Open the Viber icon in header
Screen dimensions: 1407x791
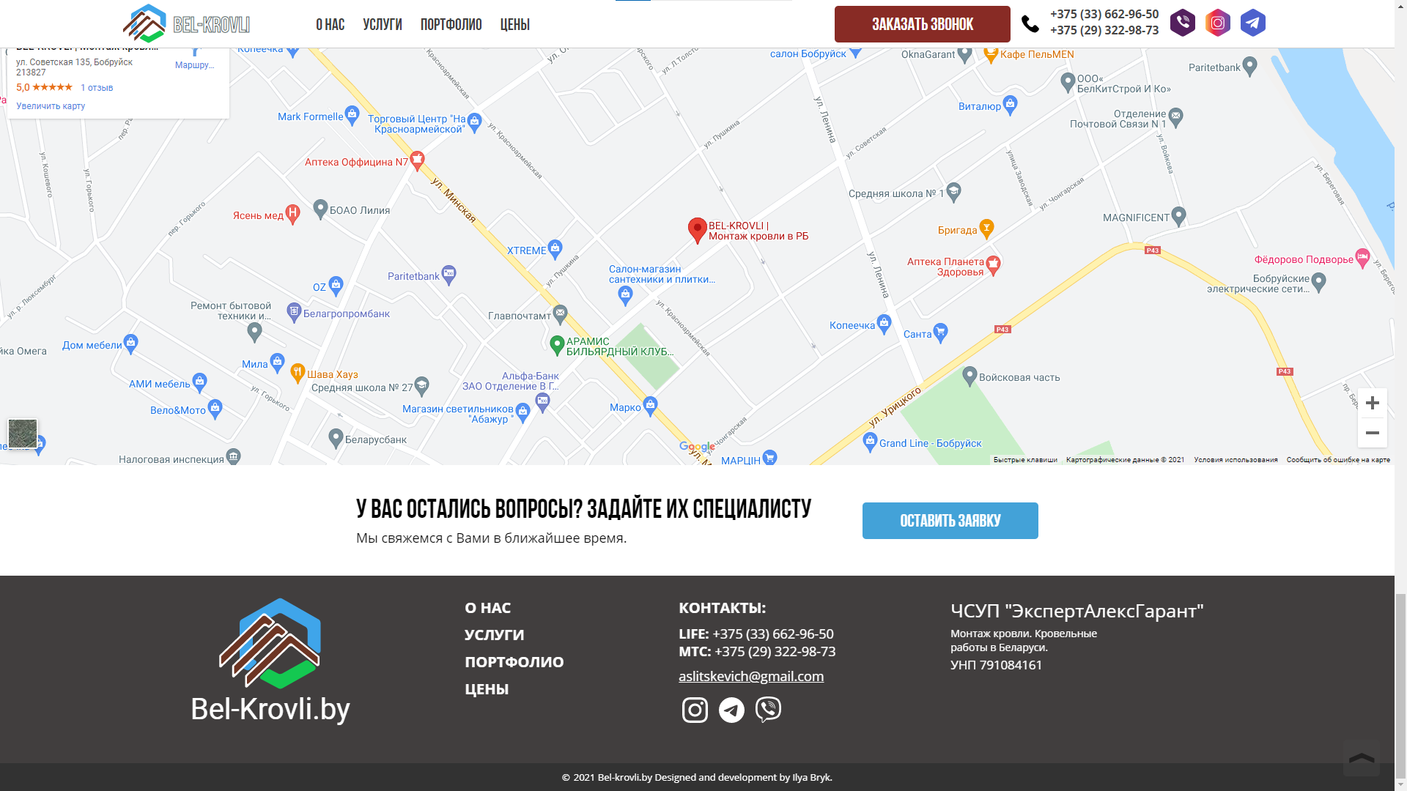point(1183,23)
